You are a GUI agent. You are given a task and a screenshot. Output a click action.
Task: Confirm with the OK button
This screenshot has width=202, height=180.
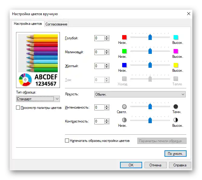tap(131, 165)
